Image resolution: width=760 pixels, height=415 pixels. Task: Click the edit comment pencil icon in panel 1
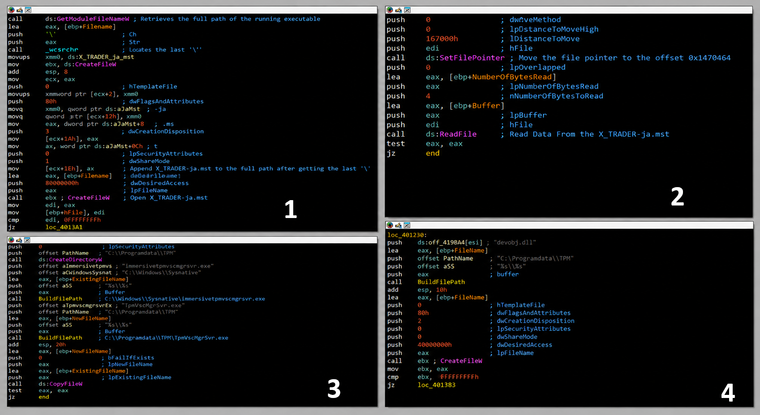click(20, 10)
